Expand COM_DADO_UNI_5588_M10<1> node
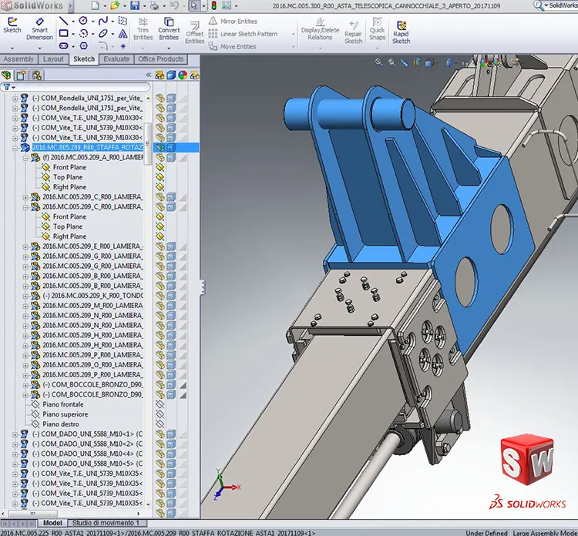 point(15,434)
